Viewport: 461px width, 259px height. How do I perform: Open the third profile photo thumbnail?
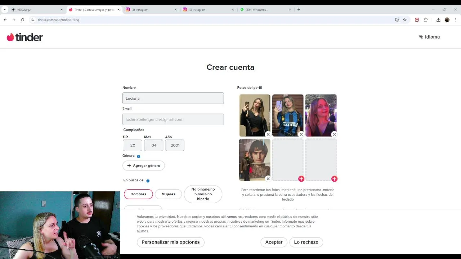click(x=321, y=115)
